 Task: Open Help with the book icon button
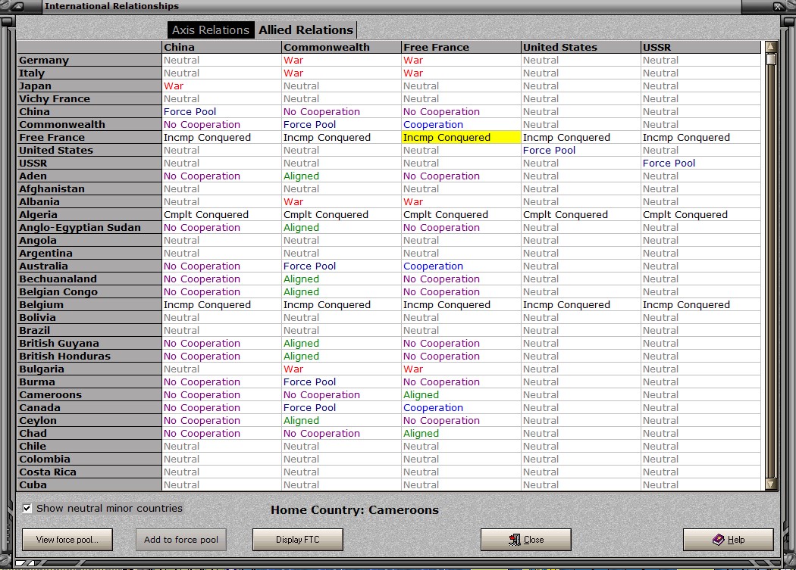pos(728,540)
